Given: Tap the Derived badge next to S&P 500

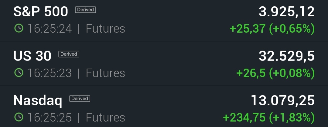Looking at the screenshot, I should pos(85,10).
